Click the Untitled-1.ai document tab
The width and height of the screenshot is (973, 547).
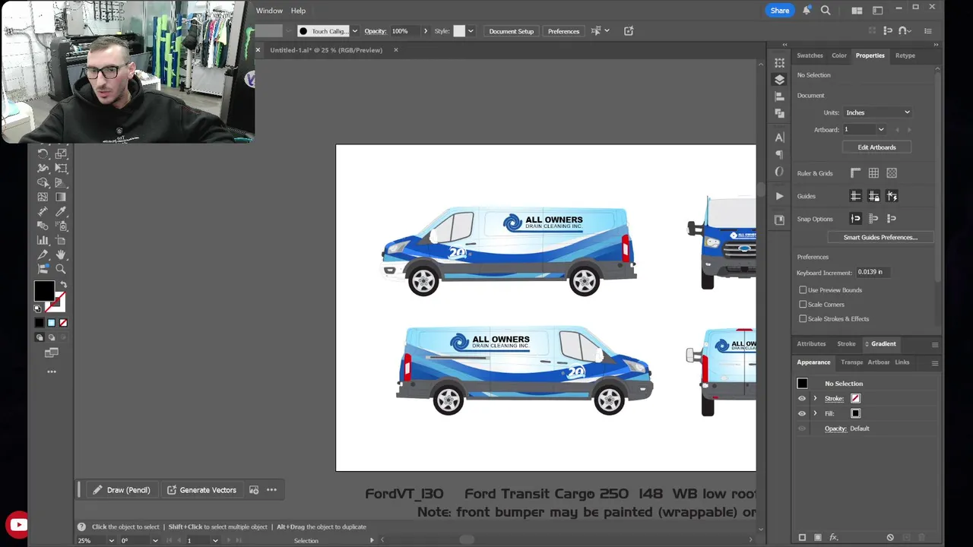click(326, 50)
